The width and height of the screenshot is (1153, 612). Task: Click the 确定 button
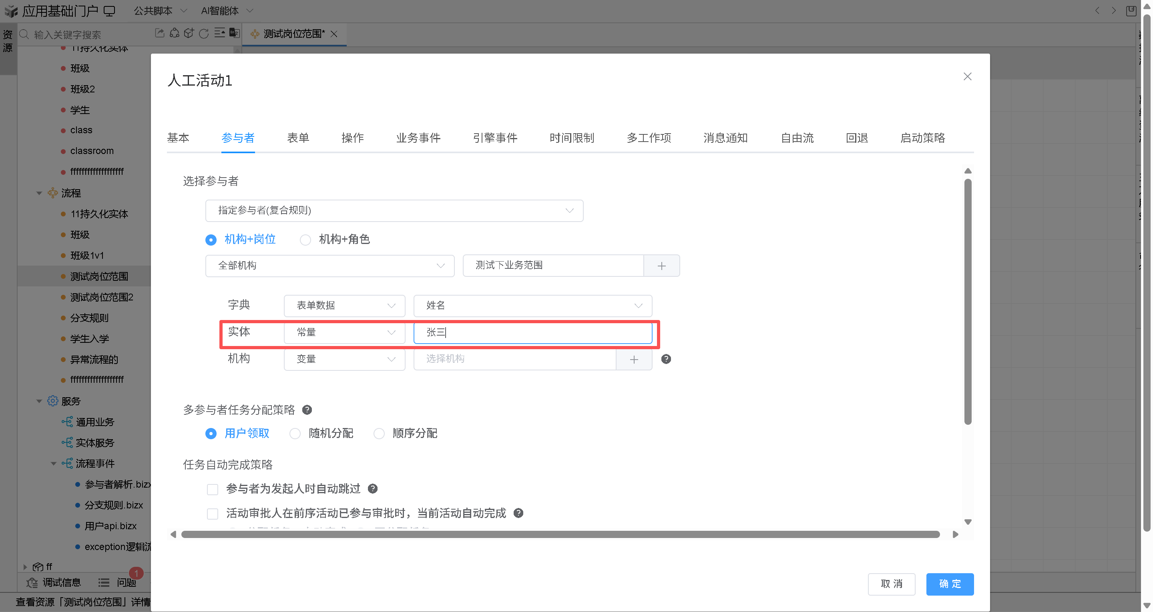[x=949, y=584]
